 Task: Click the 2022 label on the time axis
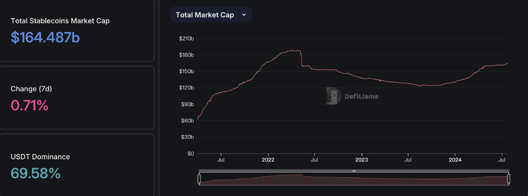coord(268,160)
